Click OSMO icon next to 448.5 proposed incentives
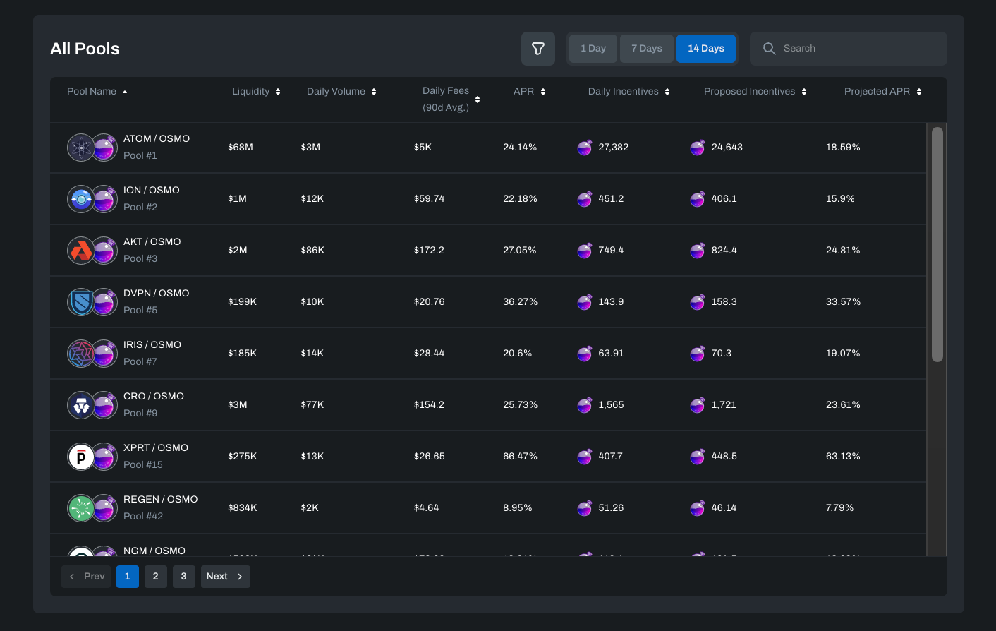Screen dimensions: 996x631 [x=698, y=457]
